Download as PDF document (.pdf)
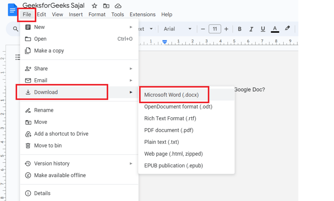This screenshot has width=334, height=201. tap(186, 130)
